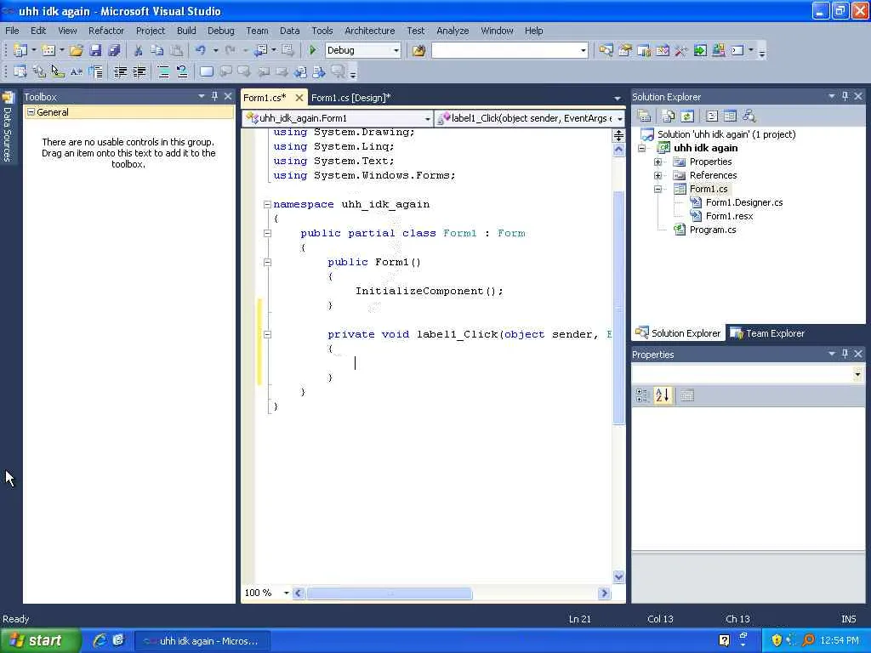
Task: Open the Debug configuration dropdown
Action: click(x=396, y=51)
